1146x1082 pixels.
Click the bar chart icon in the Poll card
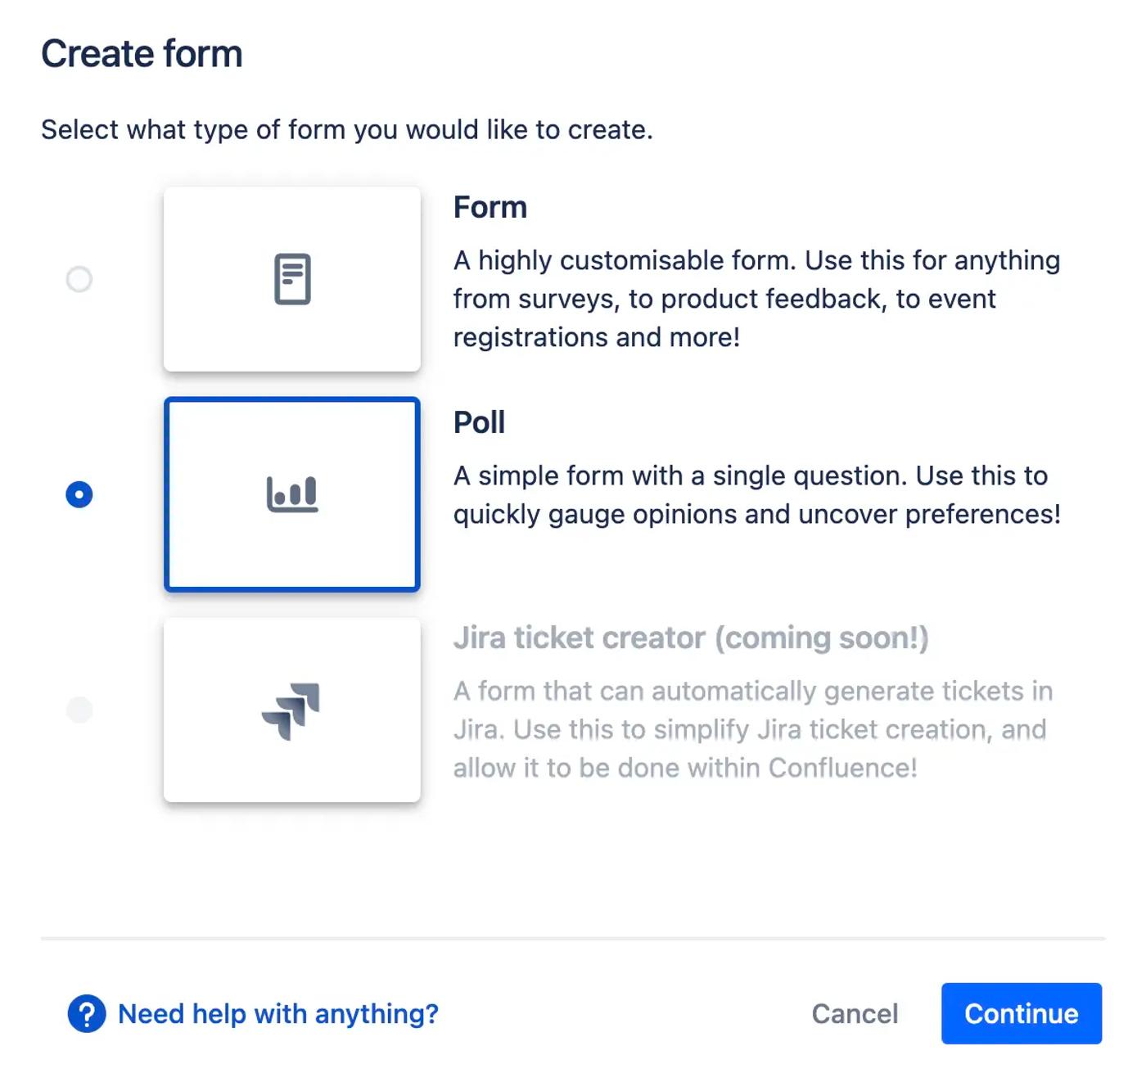pos(292,494)
